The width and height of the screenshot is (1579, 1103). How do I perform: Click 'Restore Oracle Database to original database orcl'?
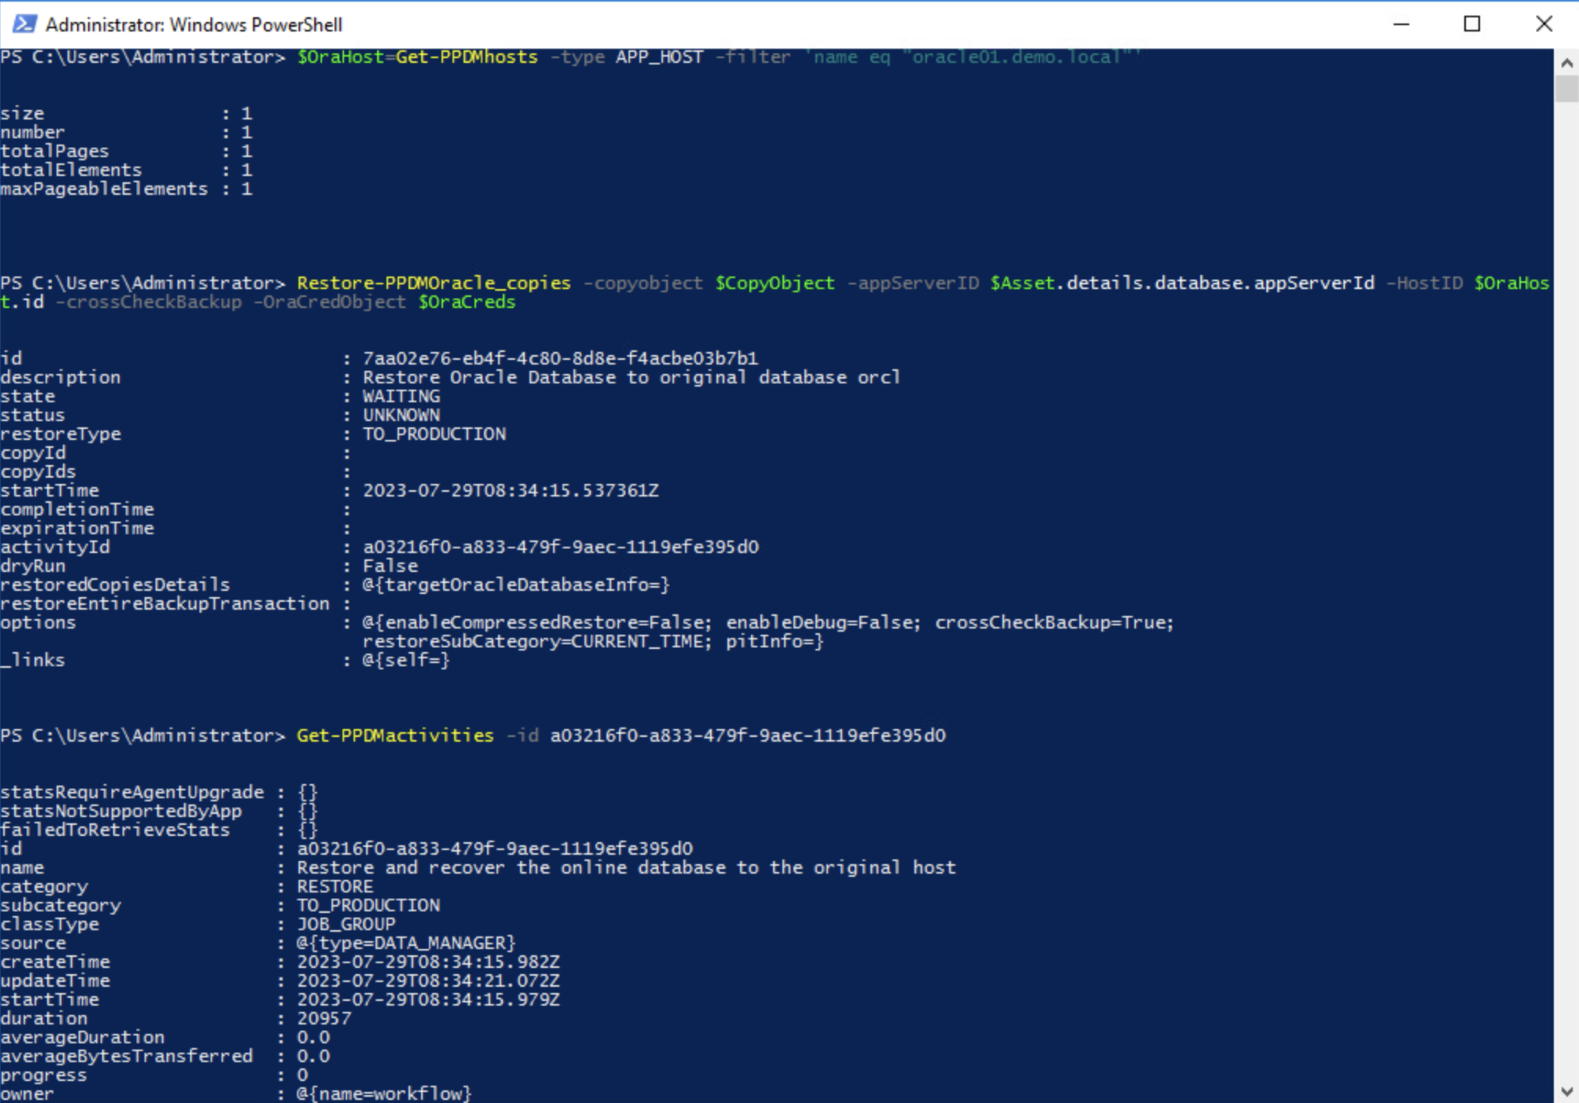click(631, 377)
